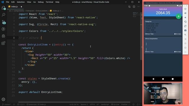The height and width of the screenshot is (106, 189).
Task: Open errors and warnings count in status bar
Action: [x=21, y=105]
